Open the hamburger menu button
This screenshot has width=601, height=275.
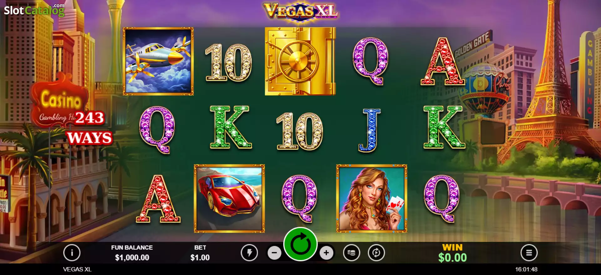529,252
